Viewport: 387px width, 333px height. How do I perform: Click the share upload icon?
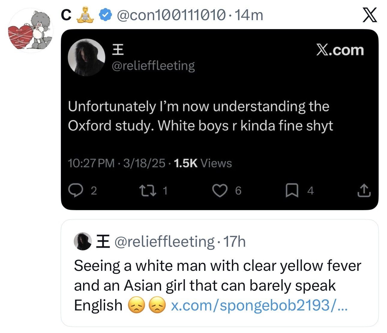click(x=364, y=190)
